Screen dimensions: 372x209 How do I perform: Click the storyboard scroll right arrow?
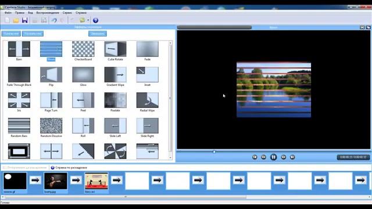click(x=370, y=197)
